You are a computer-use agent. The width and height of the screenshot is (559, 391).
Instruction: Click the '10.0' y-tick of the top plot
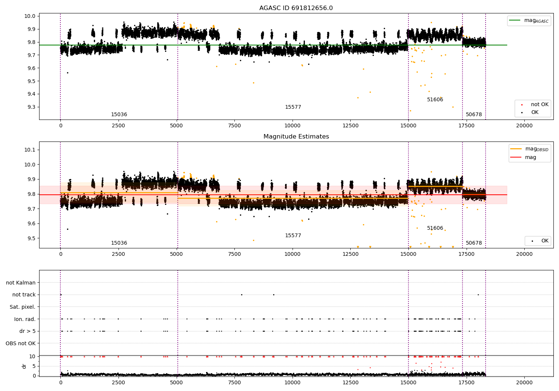coord(30,16)
